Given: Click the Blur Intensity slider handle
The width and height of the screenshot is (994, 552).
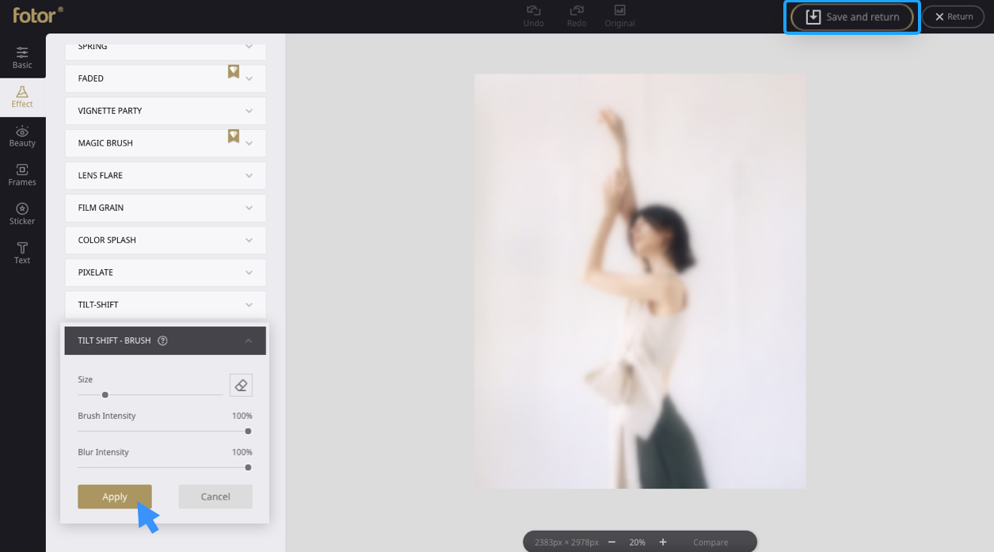Looking at the screenshot, I should coord(248,467).
